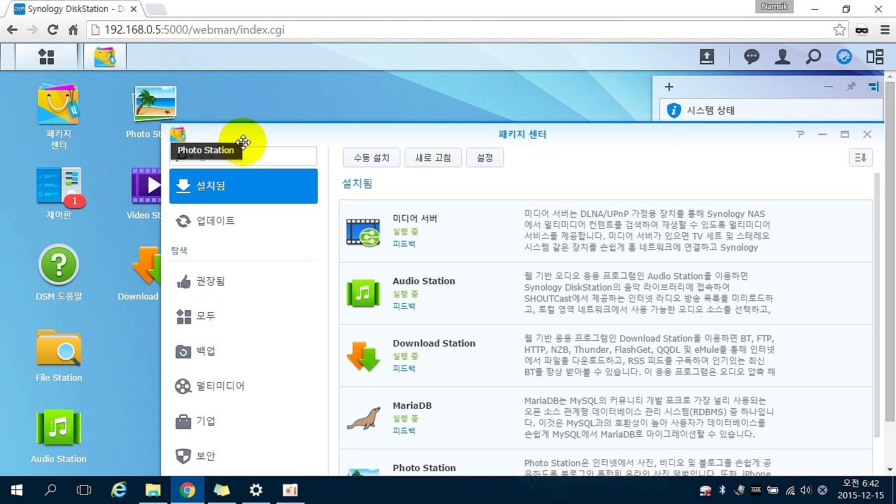Open DSM 도움말 desktop icon
The height and width of the screenshot is (504, 896).
click(x=59, y=273)
